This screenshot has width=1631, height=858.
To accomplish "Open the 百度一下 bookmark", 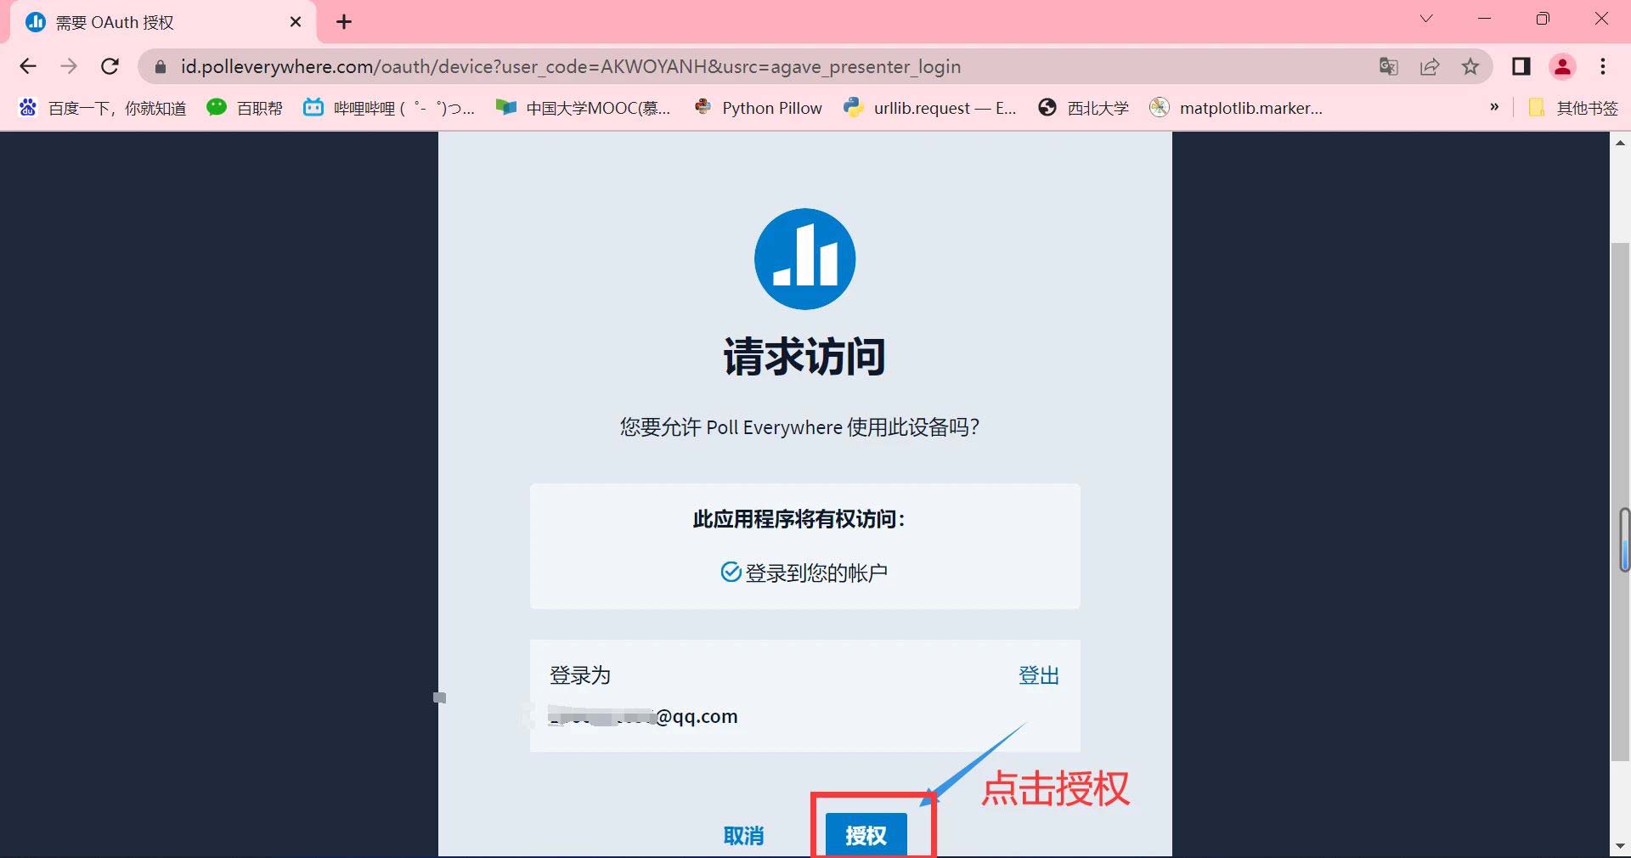I will (103, 108).
